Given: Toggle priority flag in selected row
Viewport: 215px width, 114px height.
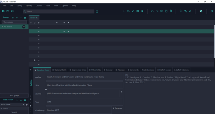Looking at the screenshot, I should [x=68, y=31].
